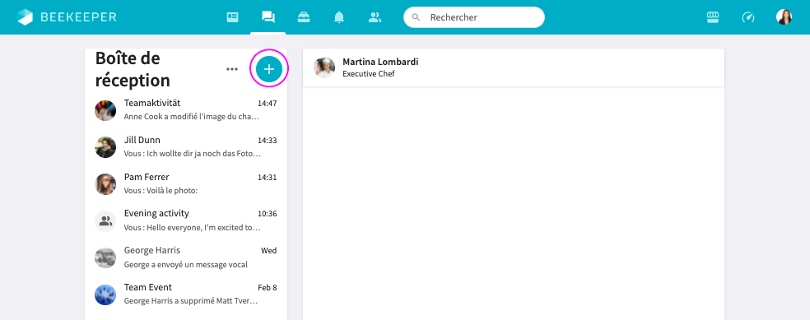Click Jill Dunn's avatar
The height and width of the screenshot is (320, 810).
click(105, 147)
